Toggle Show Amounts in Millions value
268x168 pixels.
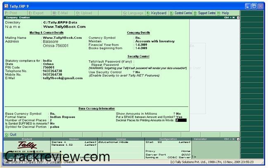[178, 113]
